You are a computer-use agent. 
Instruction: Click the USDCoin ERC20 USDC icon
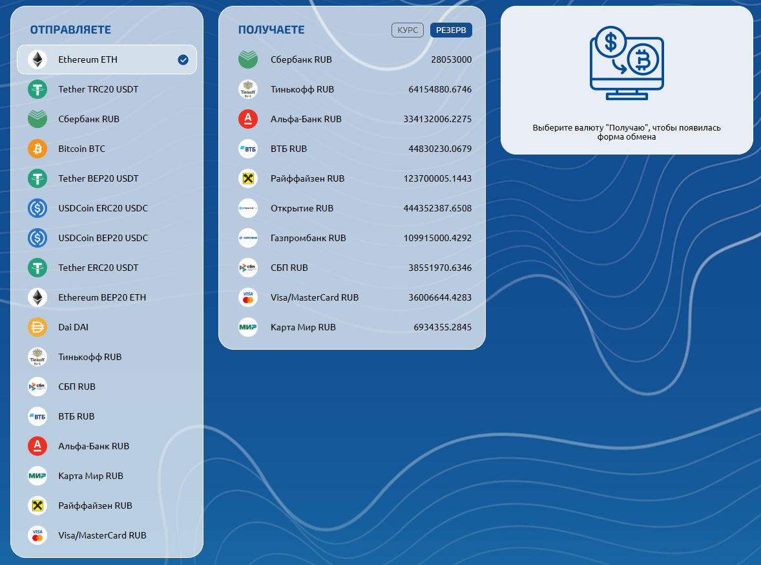(37, 208)
